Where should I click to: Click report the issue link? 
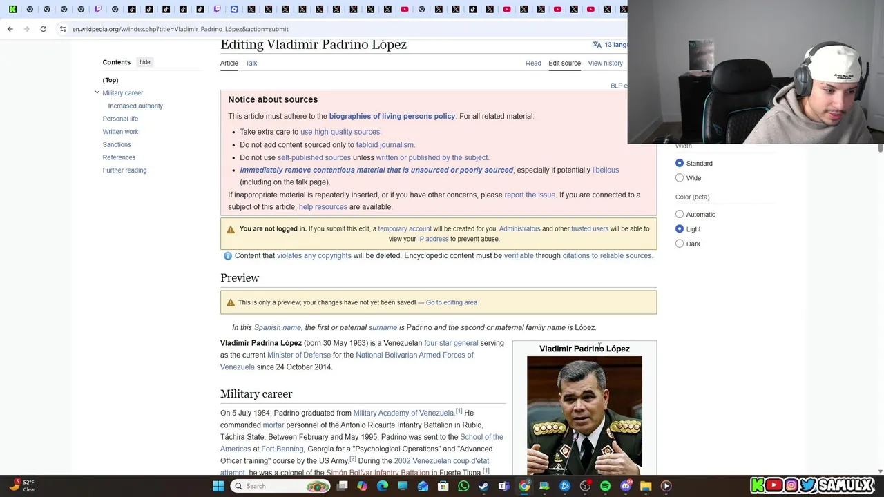[x=530, y=195]
